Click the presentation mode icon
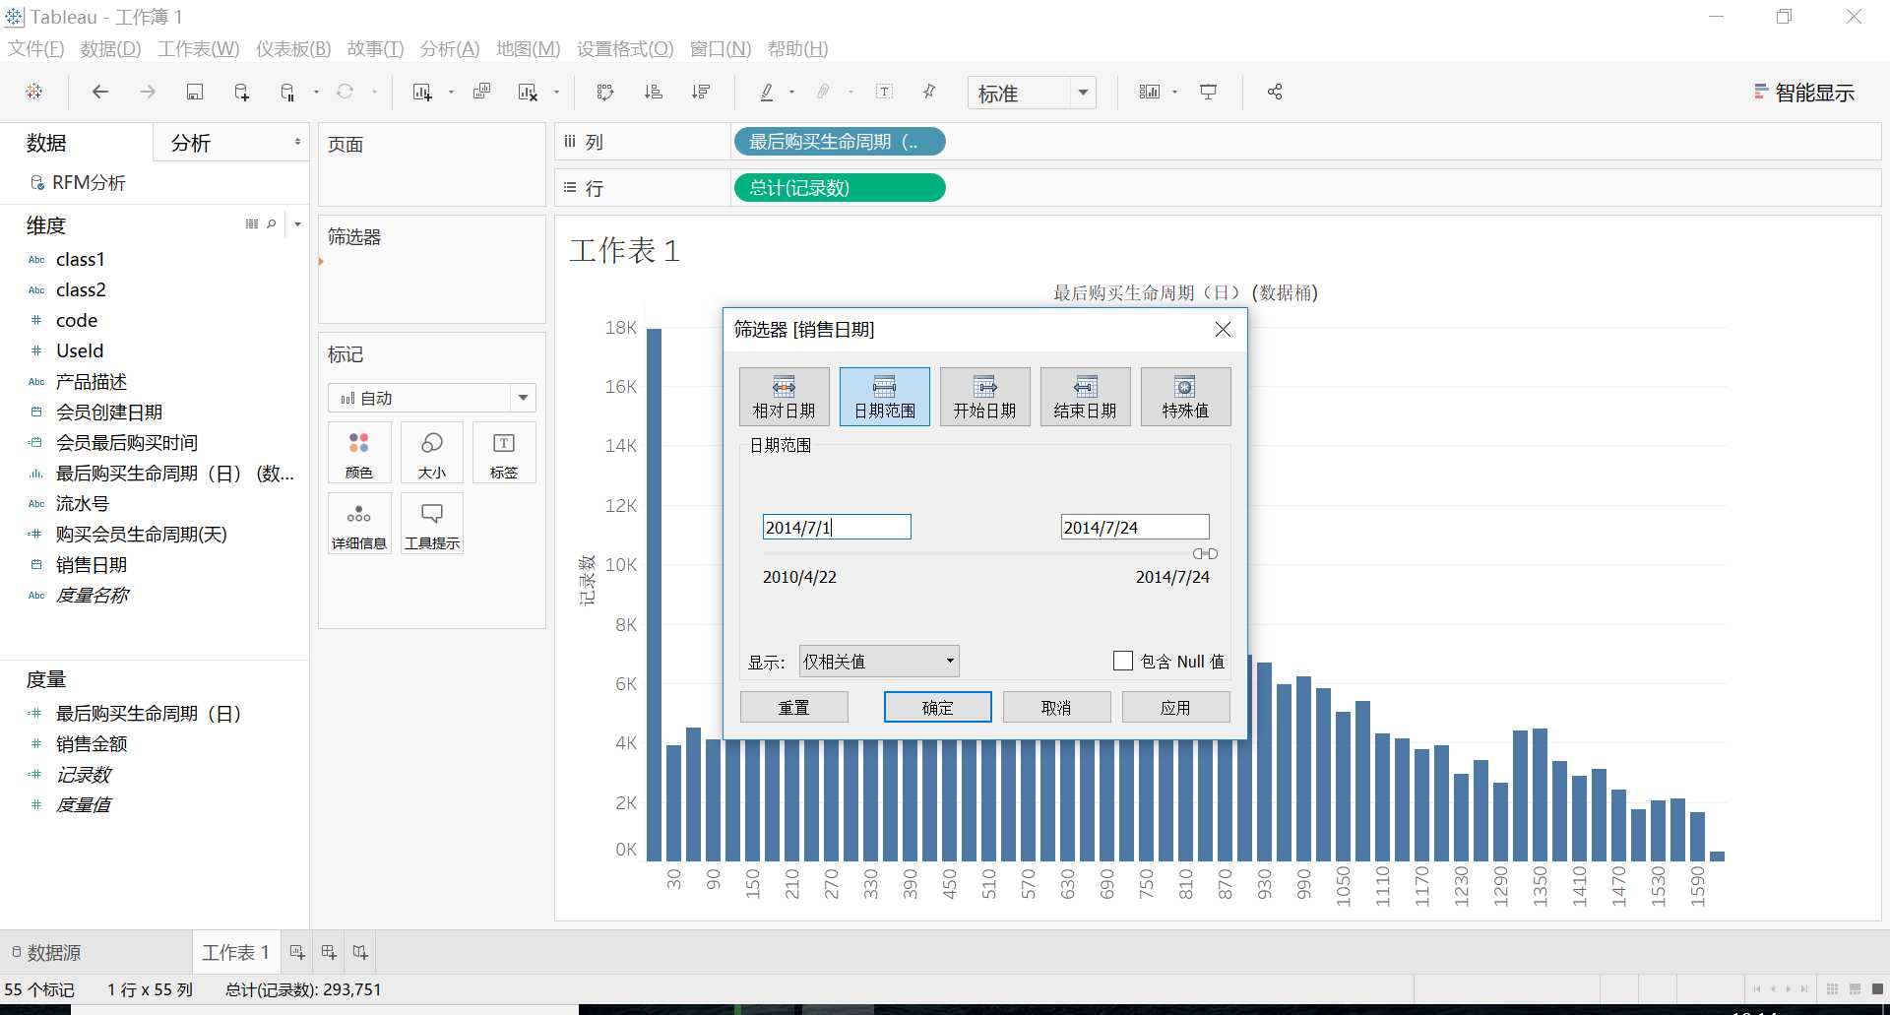Image resolution: width=1890 pixels, height=1015 pixels. [1208, 92]
